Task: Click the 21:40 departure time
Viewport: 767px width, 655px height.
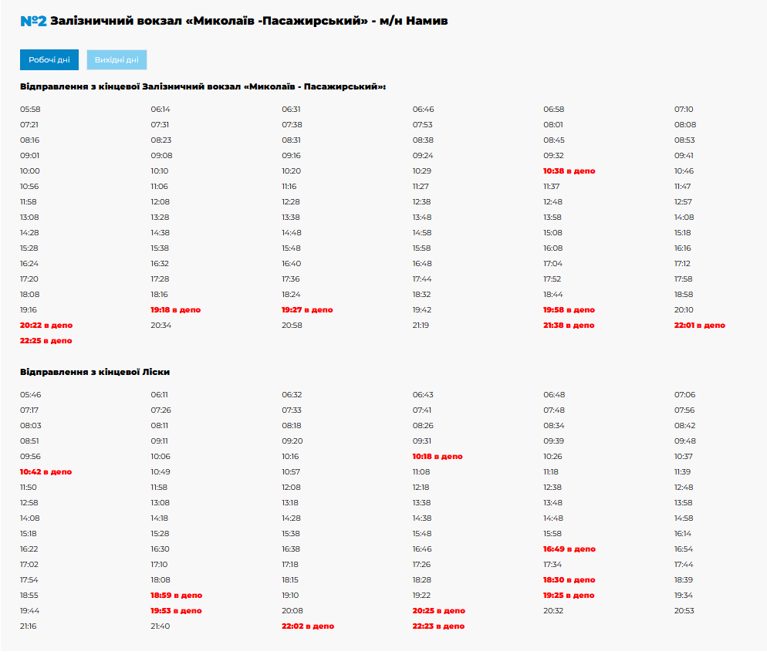Action: (160, 626)
